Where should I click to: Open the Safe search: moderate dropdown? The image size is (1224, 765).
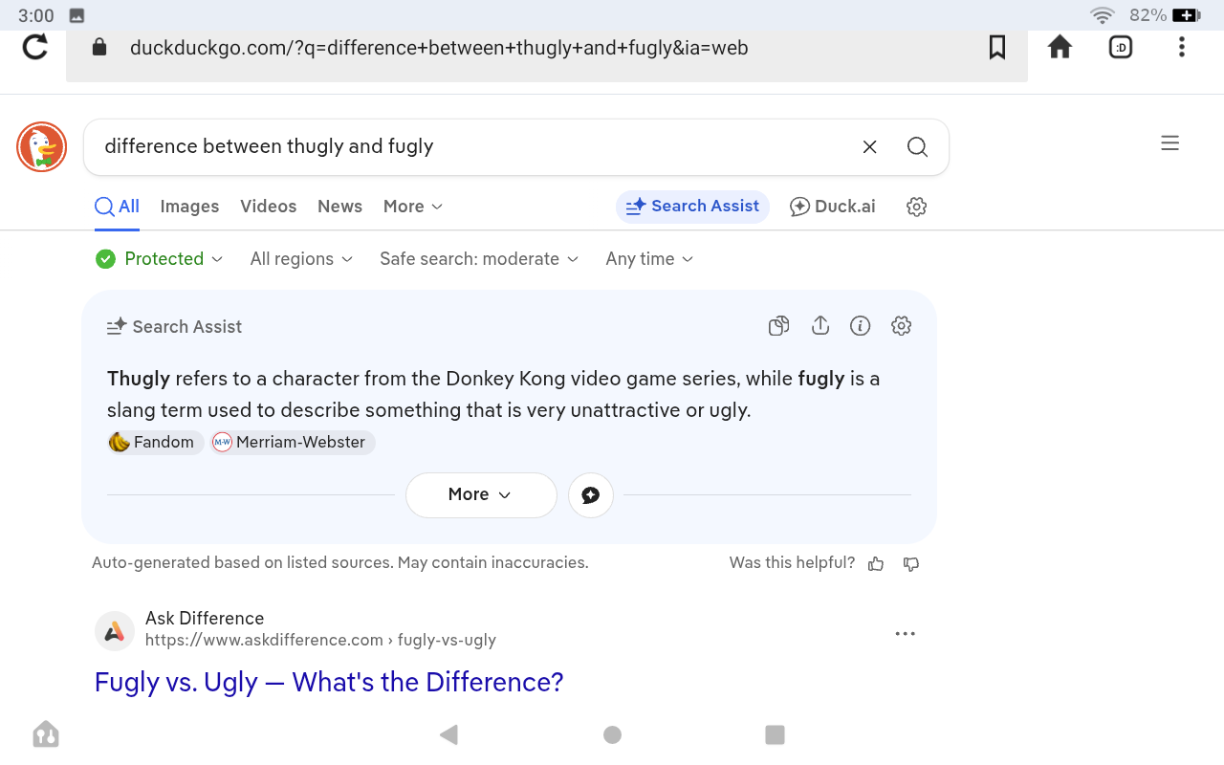[x=479, y=259]
